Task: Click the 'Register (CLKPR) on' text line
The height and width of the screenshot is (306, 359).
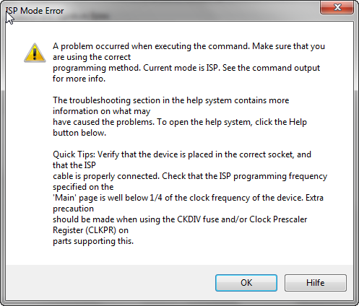Action: coord(90,230)
